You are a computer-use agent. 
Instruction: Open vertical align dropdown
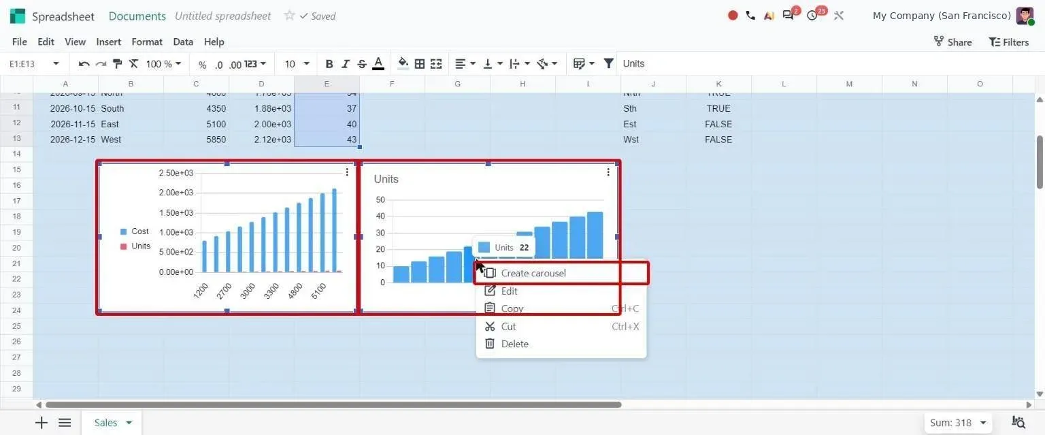coord(493,64)
